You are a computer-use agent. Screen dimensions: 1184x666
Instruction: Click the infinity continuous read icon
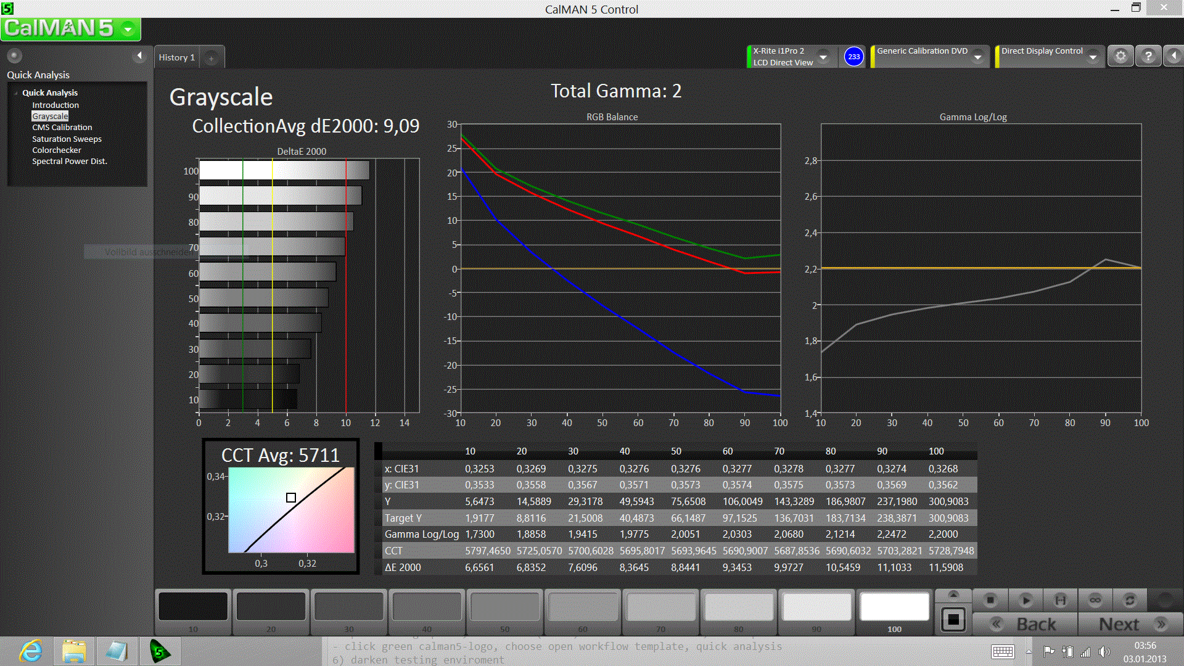[x=1095, y=599]
